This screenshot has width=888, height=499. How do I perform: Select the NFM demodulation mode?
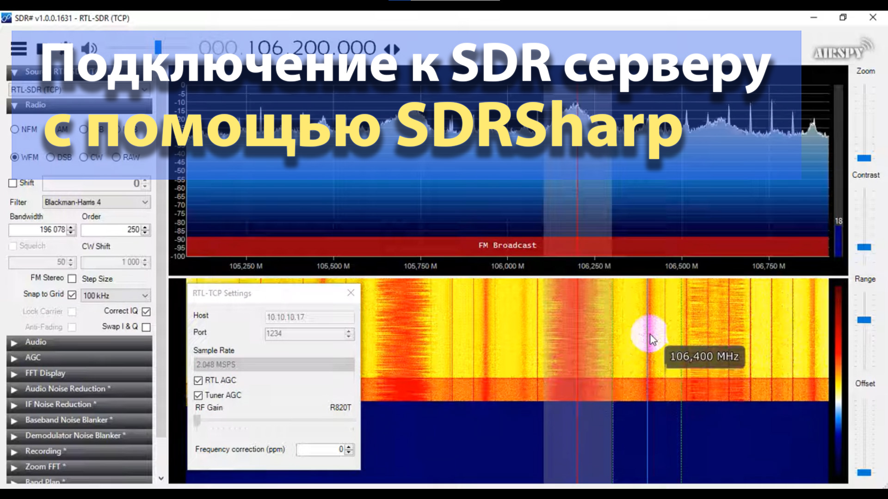pyautogui.click(x=14, y=129)
